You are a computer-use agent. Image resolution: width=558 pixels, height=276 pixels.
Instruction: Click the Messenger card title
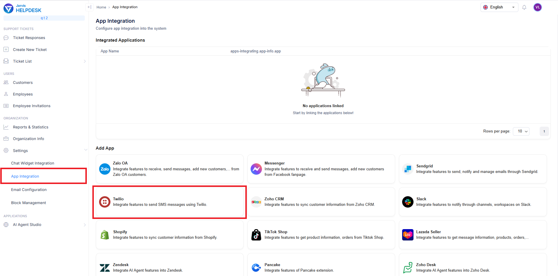274,163
